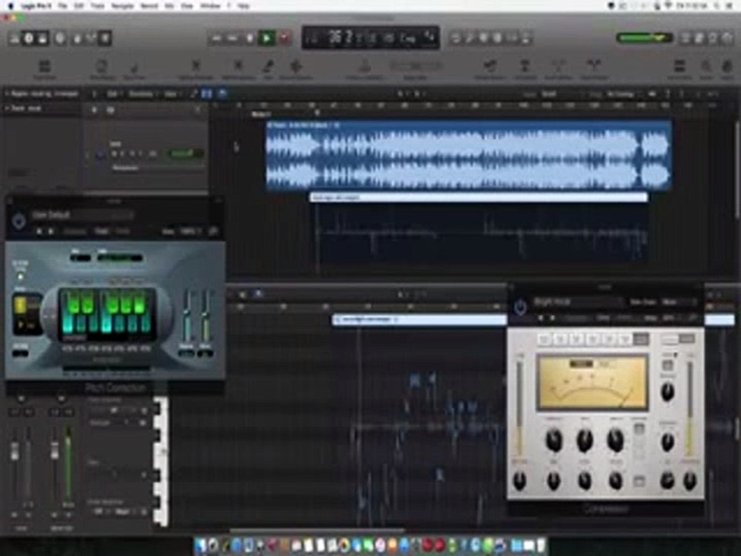Toggle the Editors button in control bar

point(106,39)
